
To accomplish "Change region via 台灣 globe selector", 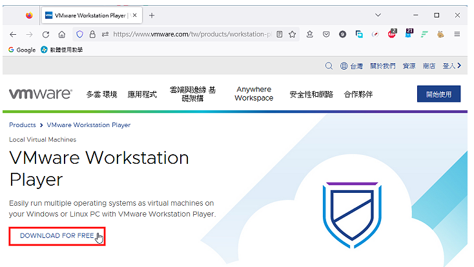I will (x=351, y=66).
